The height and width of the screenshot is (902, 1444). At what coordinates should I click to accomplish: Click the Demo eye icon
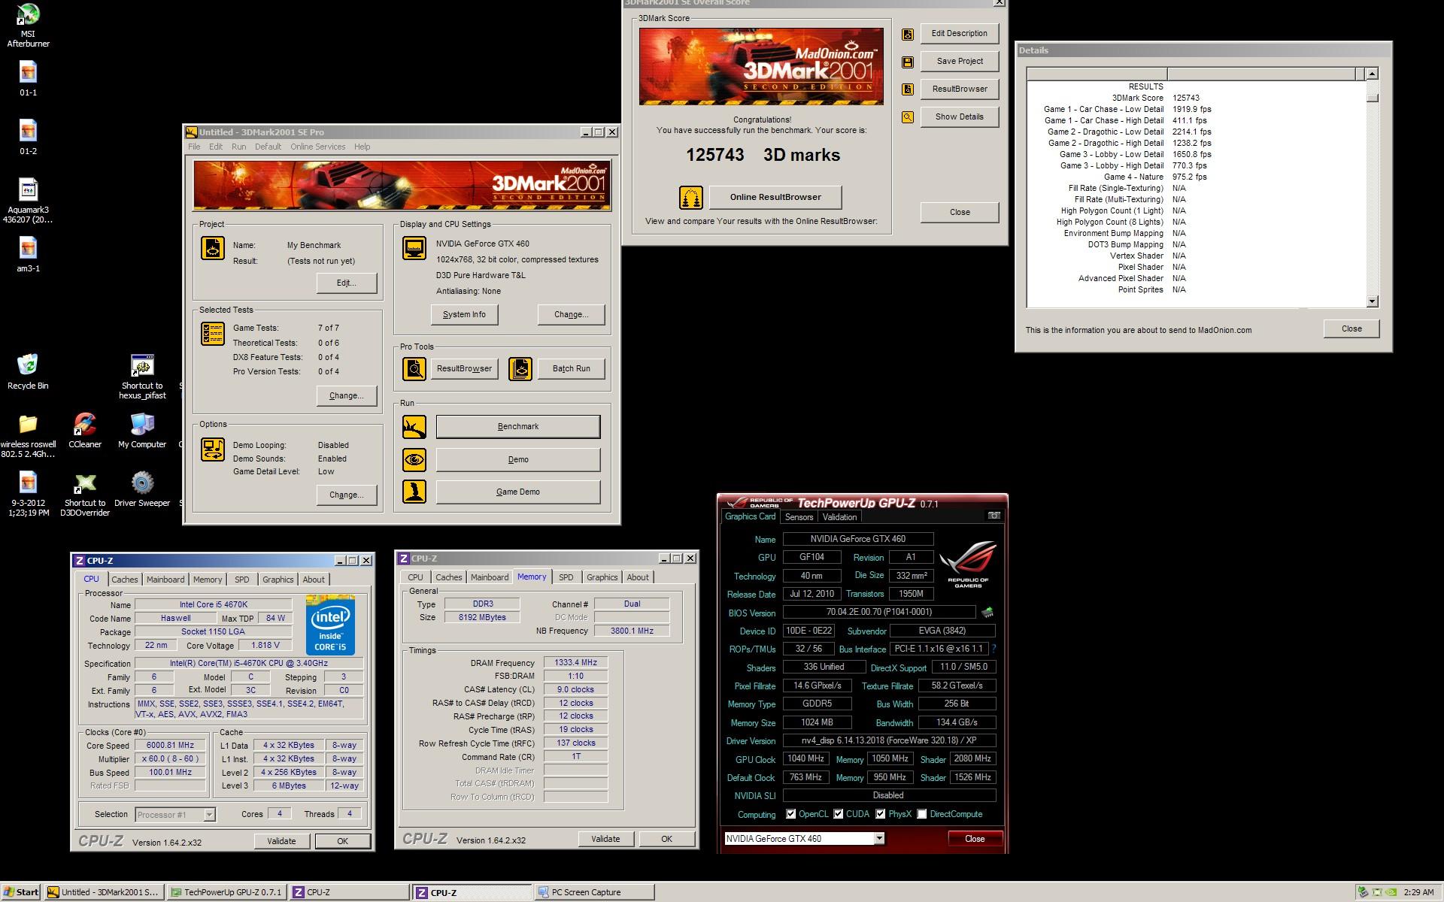(414, 459)
